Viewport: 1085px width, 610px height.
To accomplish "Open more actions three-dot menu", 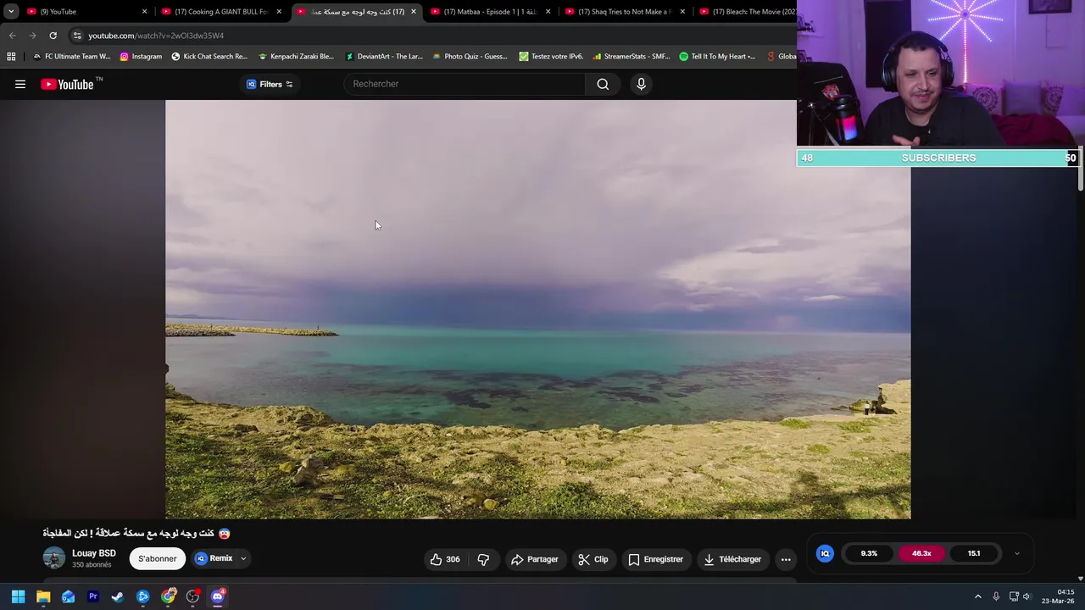I will pos(786,559).
